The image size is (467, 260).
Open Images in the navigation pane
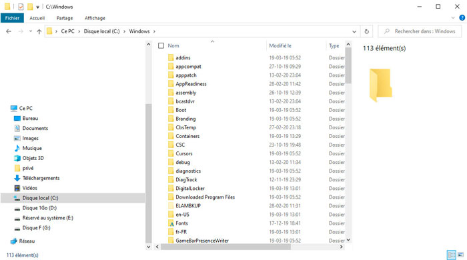pos(31,138)
